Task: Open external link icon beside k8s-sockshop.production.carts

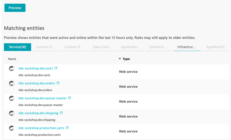Action: click(x=67, y=128)
